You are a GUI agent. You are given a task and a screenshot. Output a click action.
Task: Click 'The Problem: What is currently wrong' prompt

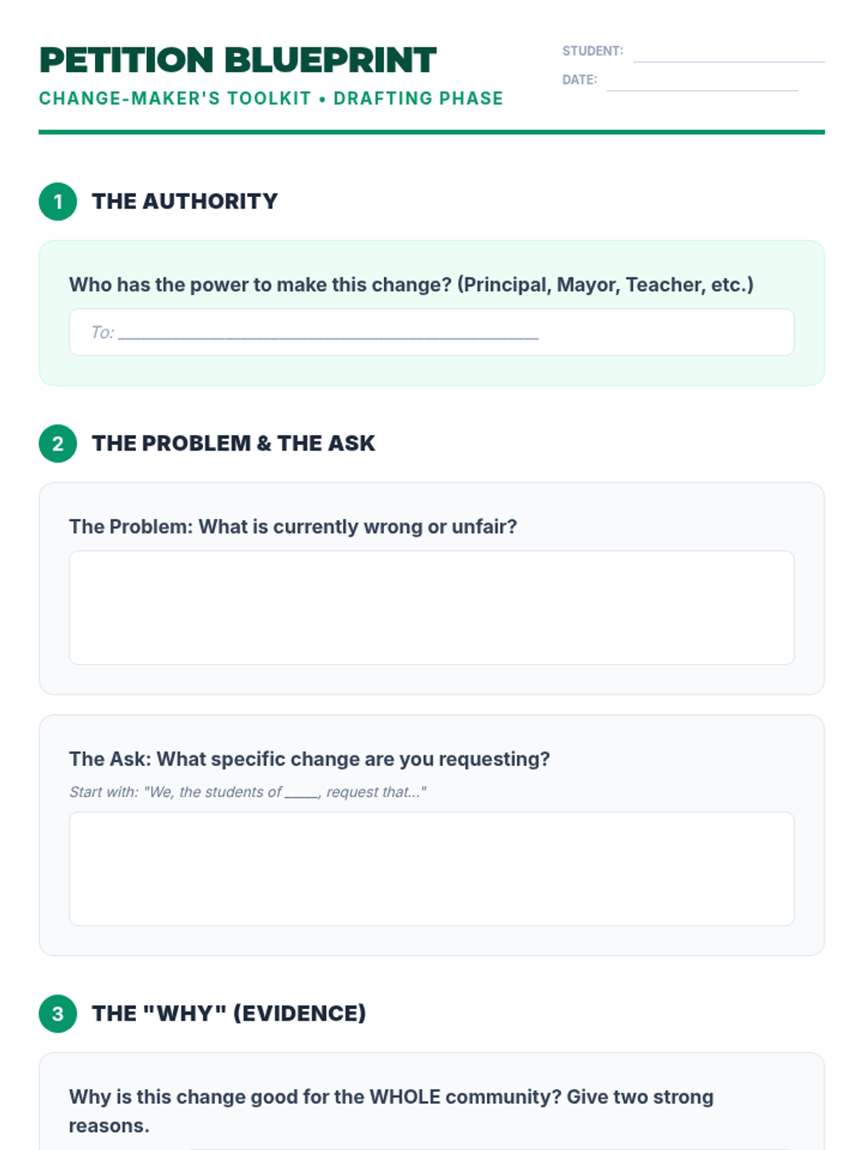(x=293, y=527)
